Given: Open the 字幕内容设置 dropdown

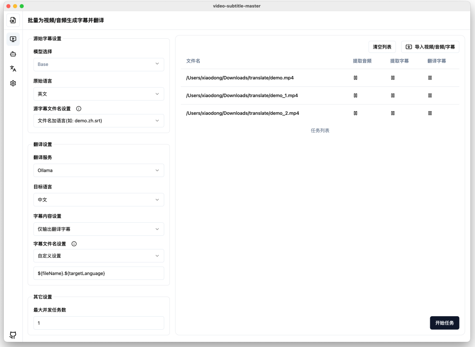Looking at the screenshot, I should (98, 229).
